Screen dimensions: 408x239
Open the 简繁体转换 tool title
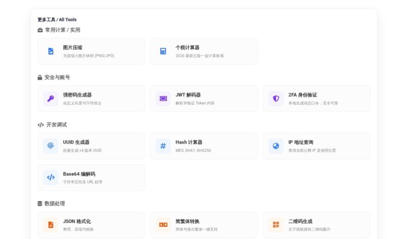187,221
